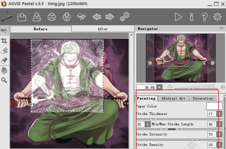Open Help with the question mark icon
Viewport: 226px width, 149px height.
tap(204, 17)
